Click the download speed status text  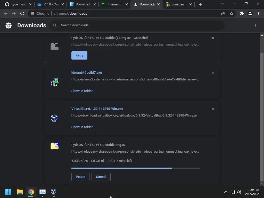(x=102, y=161)
